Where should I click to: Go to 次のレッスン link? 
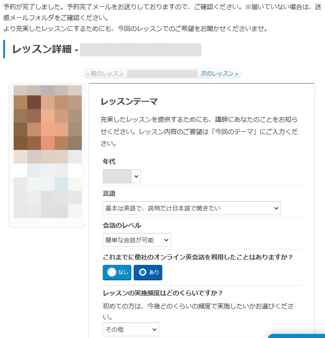219,74
